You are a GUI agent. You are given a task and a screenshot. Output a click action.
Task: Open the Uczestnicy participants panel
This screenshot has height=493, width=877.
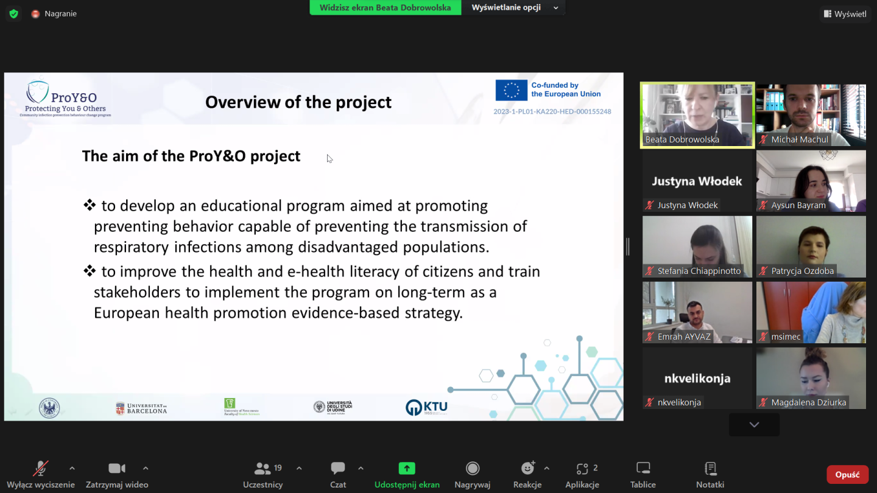[263, 475]
